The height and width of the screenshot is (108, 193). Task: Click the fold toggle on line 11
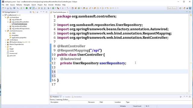click(x=56, y=59)
